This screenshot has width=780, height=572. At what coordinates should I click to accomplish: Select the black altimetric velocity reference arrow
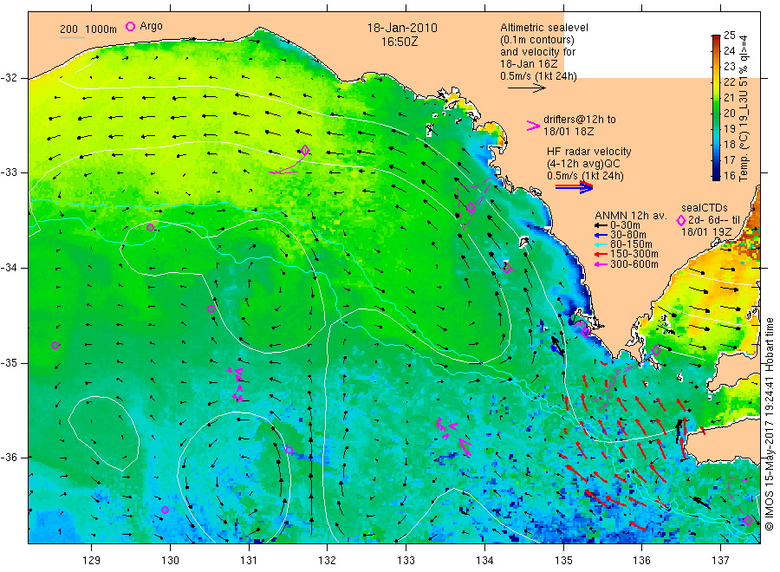[527, 88]
